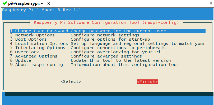Click the Raspberry Pi 4 Model B header text
The height and width of the screenshot is (105, 214).
42,10
